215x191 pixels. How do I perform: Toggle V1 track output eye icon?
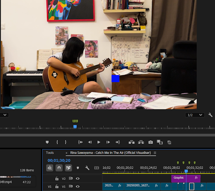pos(77,186)
